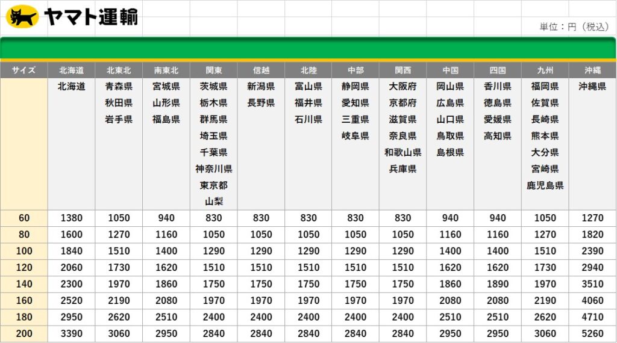Select the 山梨 entry

[x=214, y=202]
